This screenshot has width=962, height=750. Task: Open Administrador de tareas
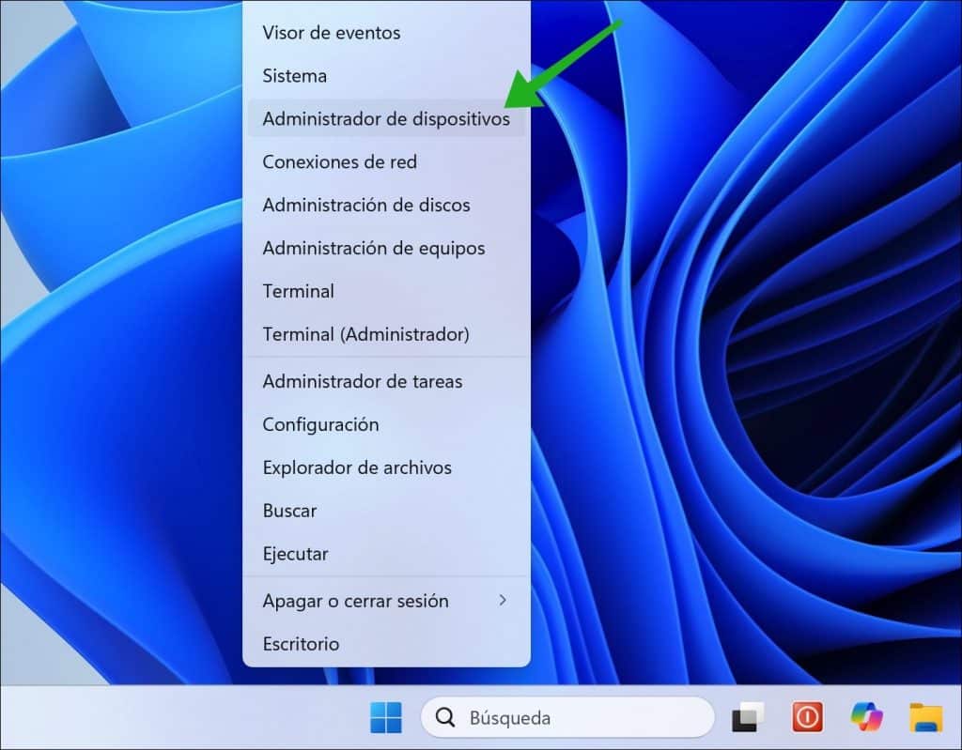pos(386,381)
